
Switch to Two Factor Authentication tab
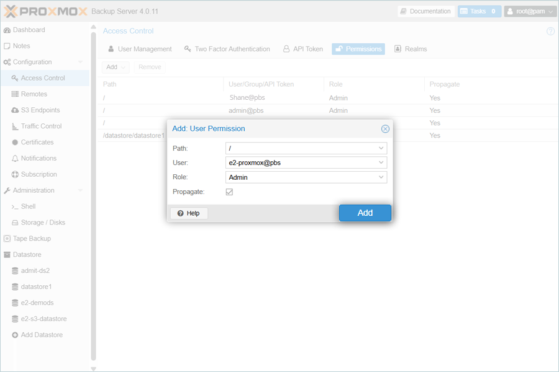pyautogui.click(x=227, y=49)
